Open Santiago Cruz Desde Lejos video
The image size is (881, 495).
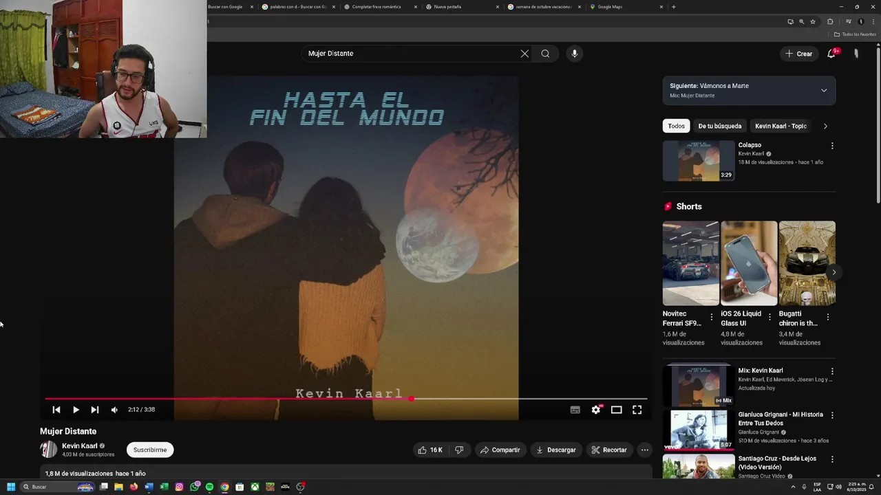tap(699, 466)
